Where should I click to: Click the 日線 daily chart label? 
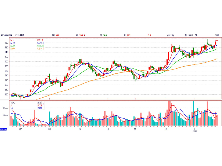[x=217, y=35]
